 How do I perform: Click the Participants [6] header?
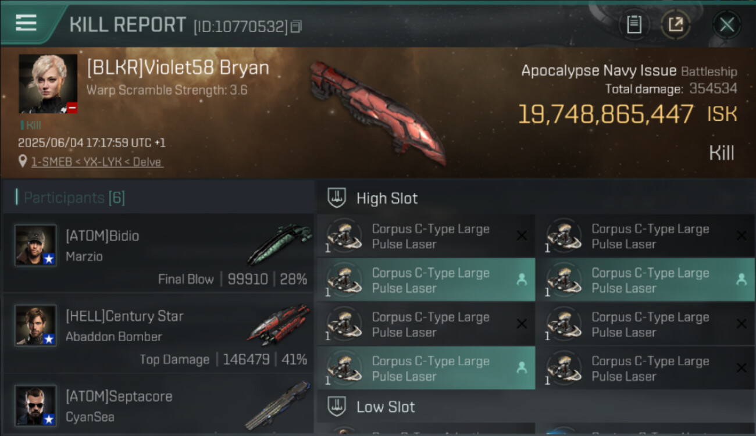pyautogui.click(x=74, y=198)
